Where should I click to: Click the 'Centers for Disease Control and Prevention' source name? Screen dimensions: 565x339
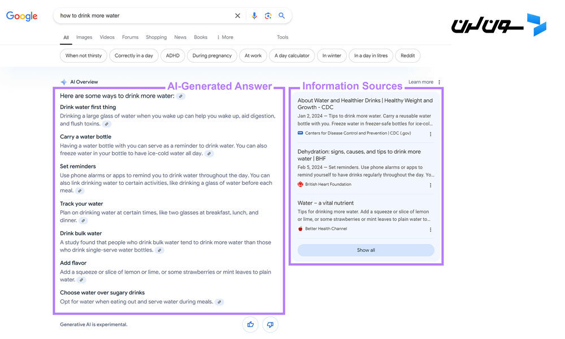[x=358, y=133]
